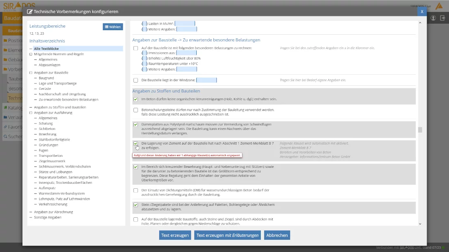Enable the Betonschalungssteine checkbox
449x252 pixels.
pyautogui.click(x=136, y=110)
